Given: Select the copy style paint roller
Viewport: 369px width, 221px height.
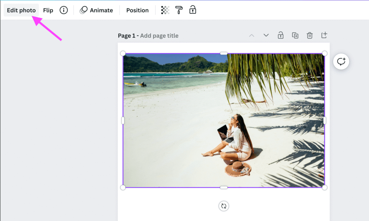Looking at the screenshot, I should click(179, 10).
